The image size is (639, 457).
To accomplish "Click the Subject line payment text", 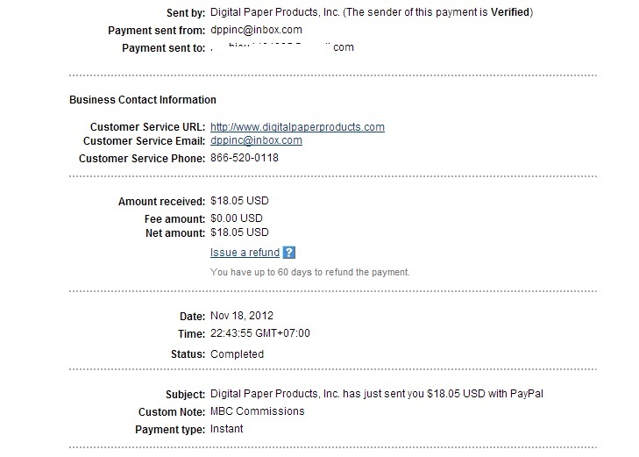I will [x=377, y=394].
